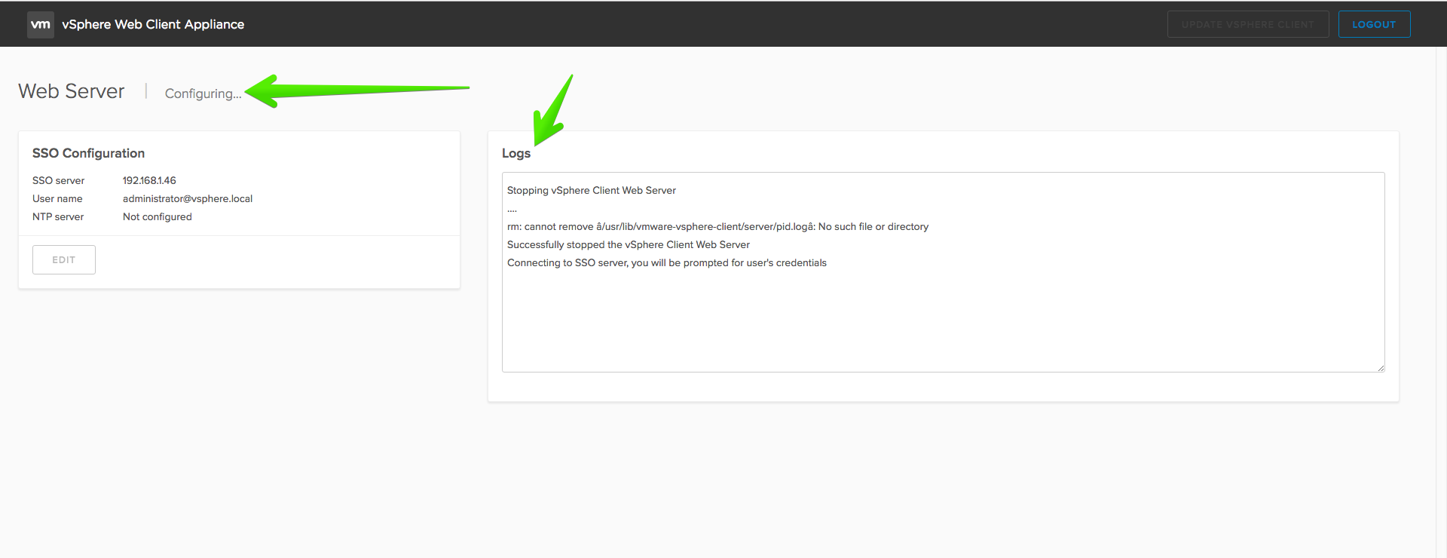Click the SSO Configuration card heading

(88, 153)
